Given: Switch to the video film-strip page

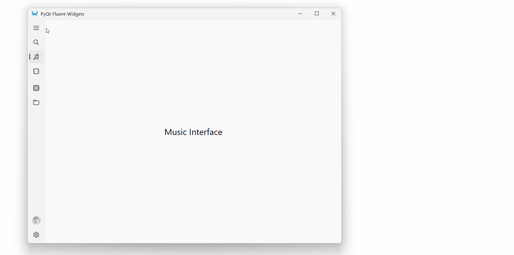Looking at the screenshot, I should point(36,71).
